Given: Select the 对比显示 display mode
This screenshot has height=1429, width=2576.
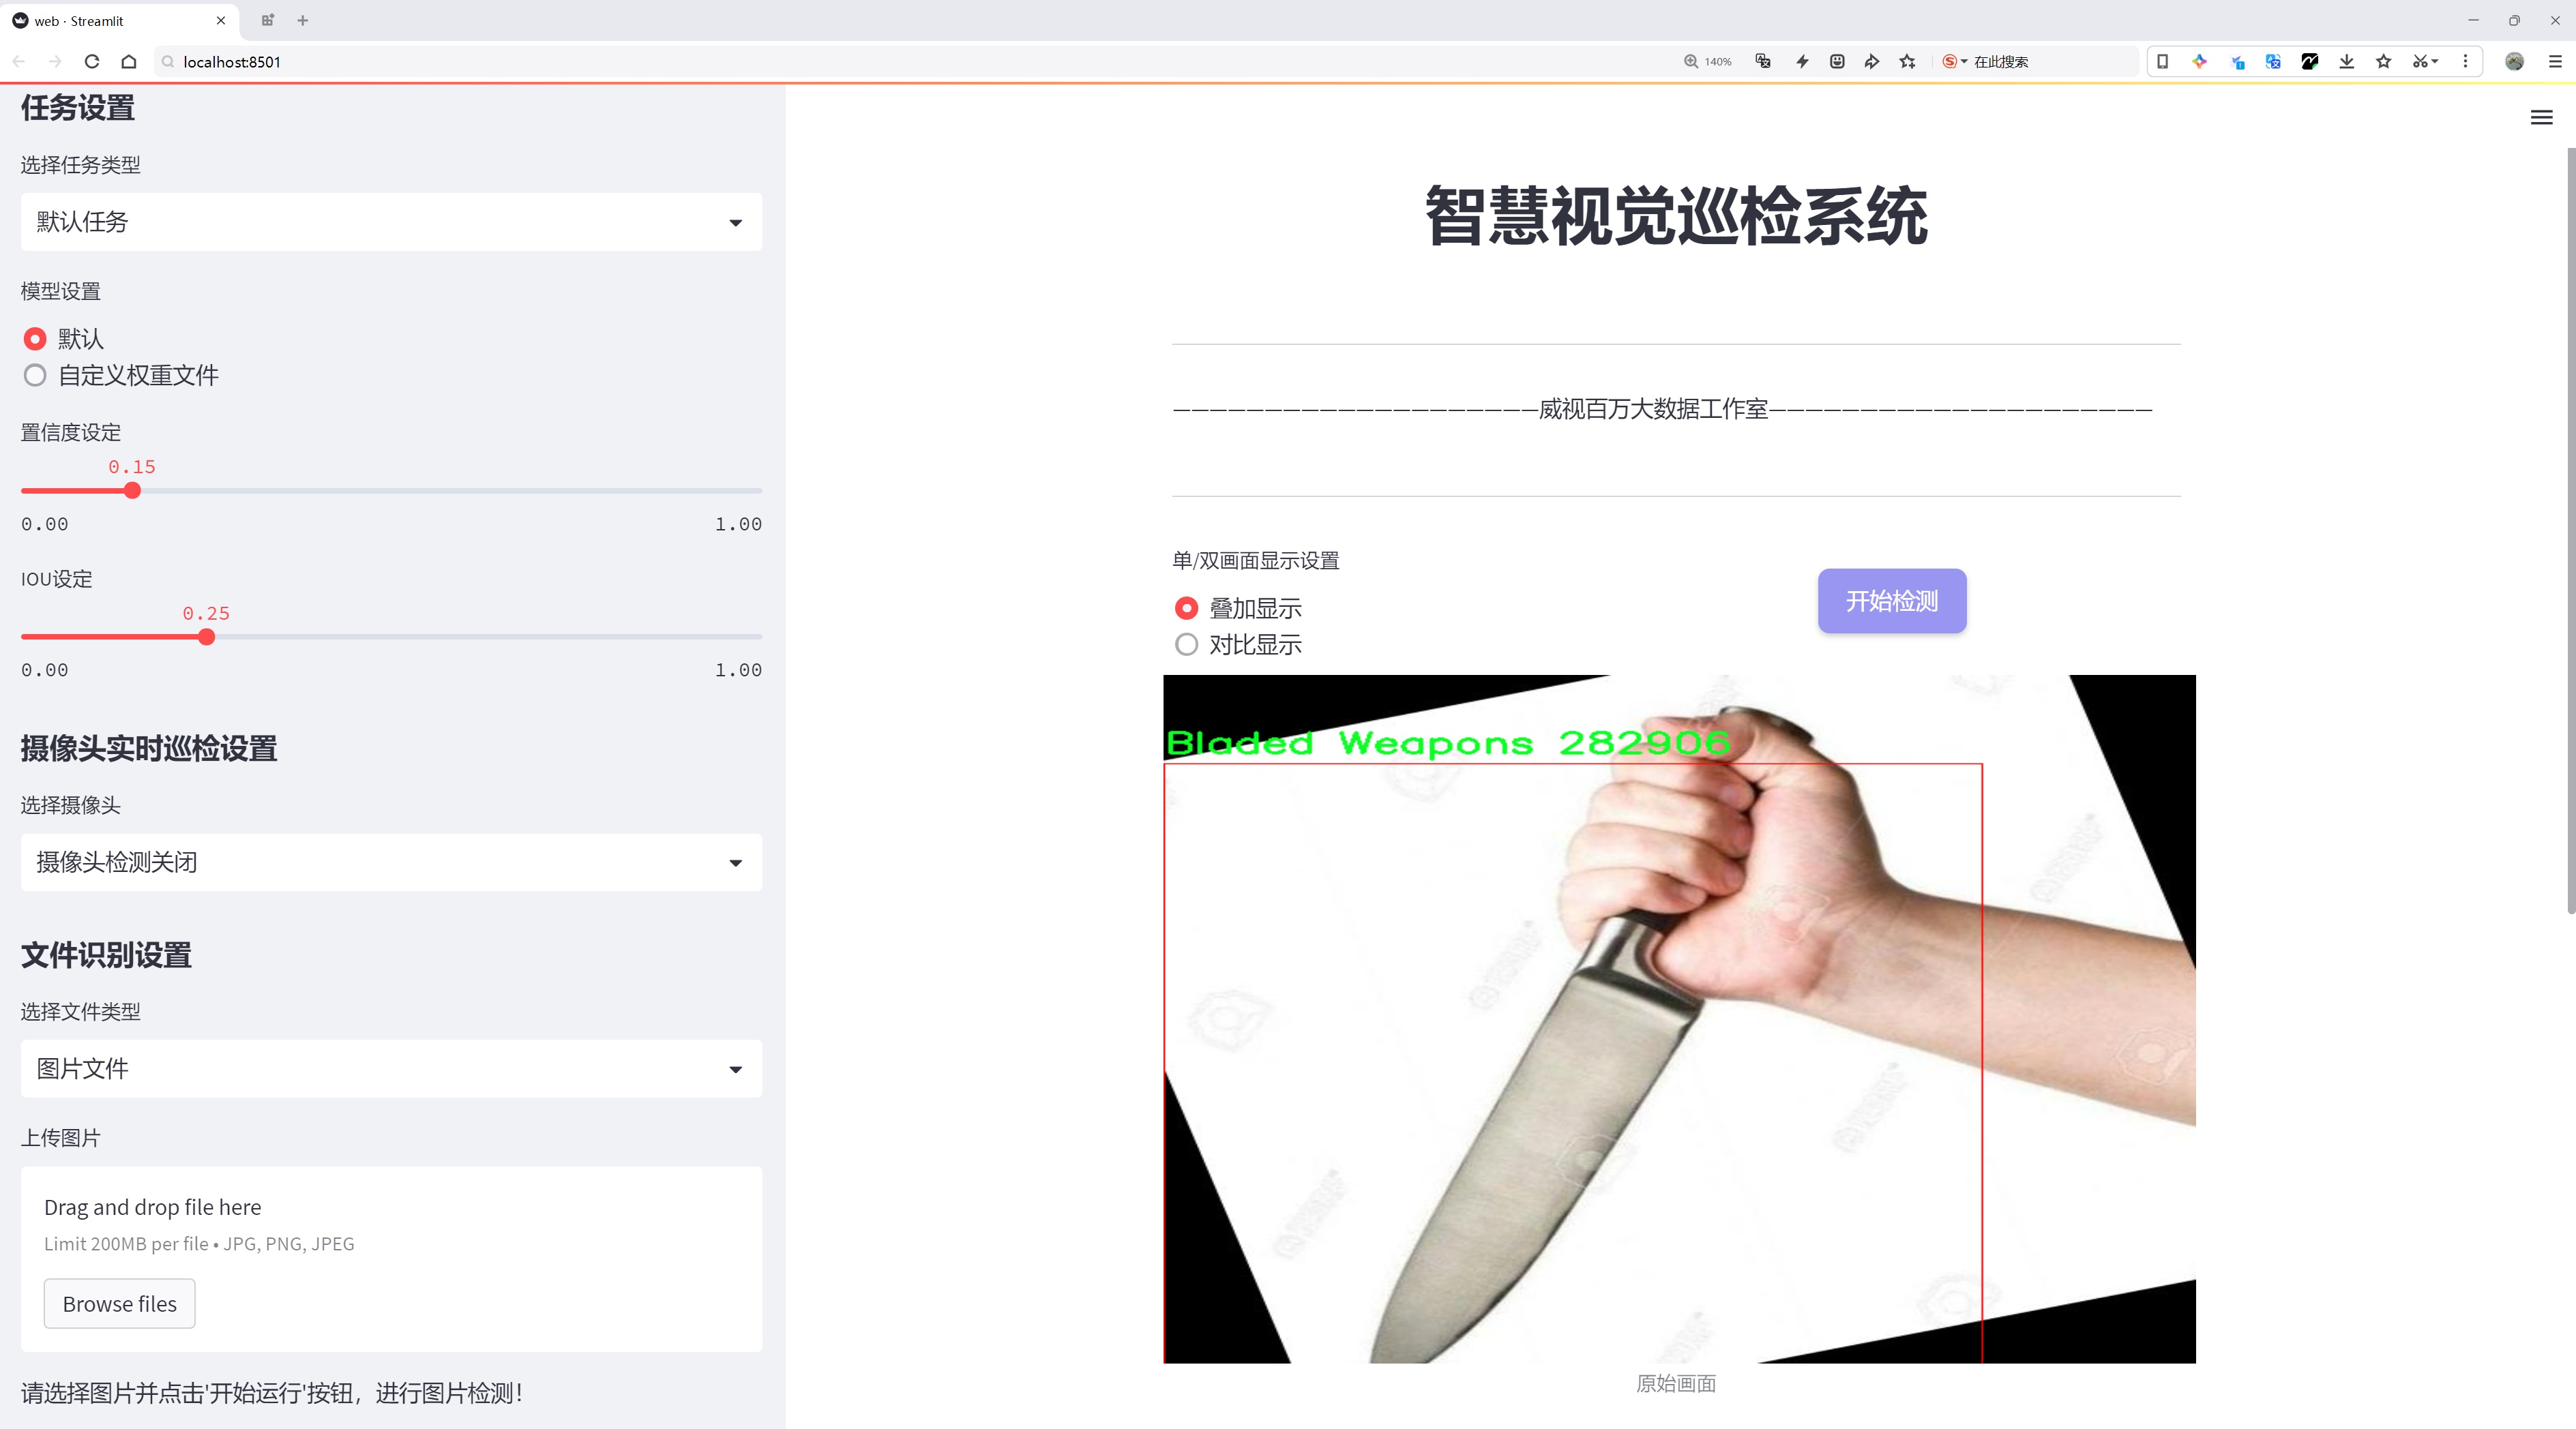Looking at the screenshot, I should tap(1186, 644).
